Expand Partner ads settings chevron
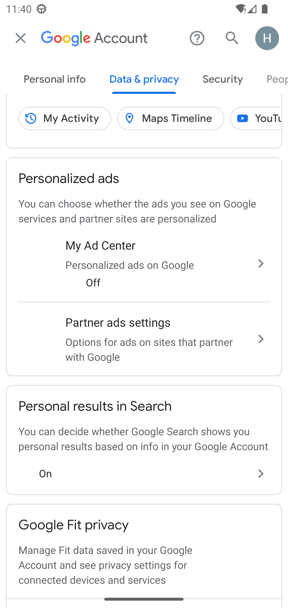Screen dimensions: 288x608 point(261,339)
